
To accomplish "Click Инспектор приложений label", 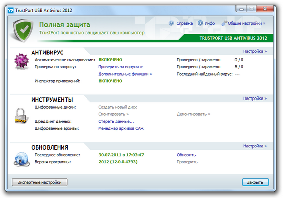I will pyautogui.click(x=58, y=81).
